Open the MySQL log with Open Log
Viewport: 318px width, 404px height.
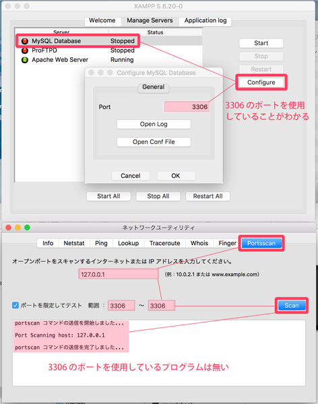pyautogui.click(x=154, y=124)
